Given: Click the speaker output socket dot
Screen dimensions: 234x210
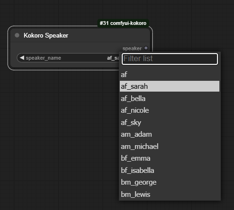Looking at the screenshot, I should point(146,48).
